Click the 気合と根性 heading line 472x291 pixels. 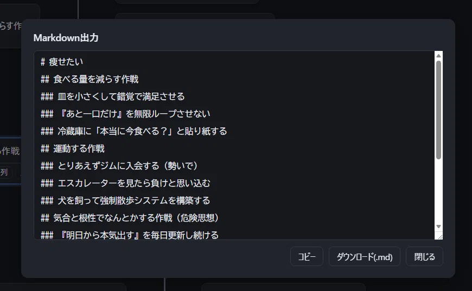(130, 218)
